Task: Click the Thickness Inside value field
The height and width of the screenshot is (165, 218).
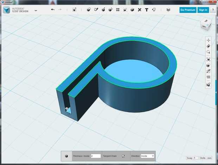Action: click(96, 156)
